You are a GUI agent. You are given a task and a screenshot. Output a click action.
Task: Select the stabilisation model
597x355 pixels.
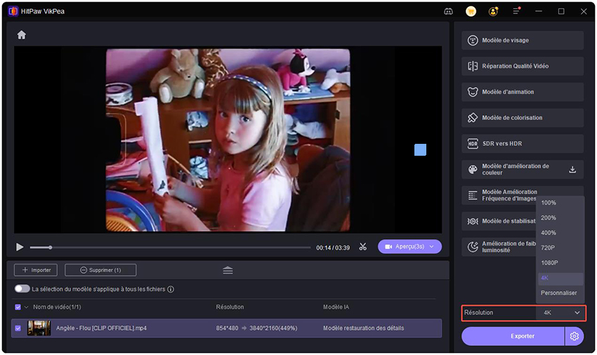coord(499,222)
